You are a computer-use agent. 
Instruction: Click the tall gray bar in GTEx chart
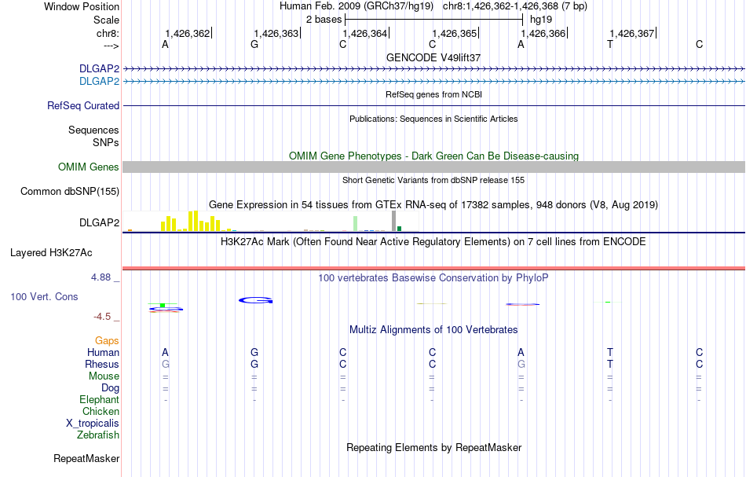[394, 221]
